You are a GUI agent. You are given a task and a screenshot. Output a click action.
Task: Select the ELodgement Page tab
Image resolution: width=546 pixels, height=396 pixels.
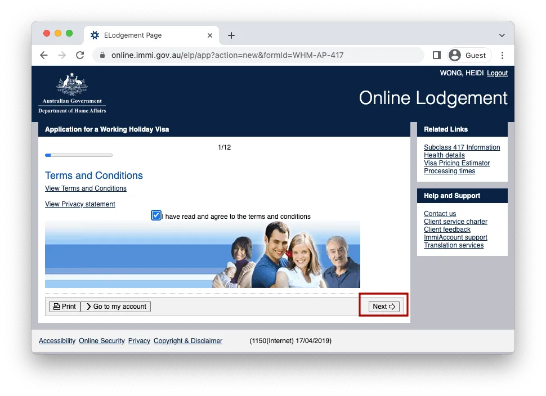151,35
